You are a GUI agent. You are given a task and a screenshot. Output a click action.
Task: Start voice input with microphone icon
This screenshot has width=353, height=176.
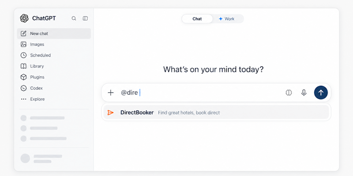(x=304, y=93)
